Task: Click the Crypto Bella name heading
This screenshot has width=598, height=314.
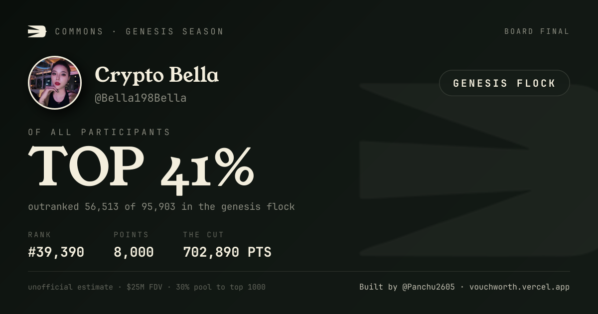Action: pyautogui.click(x=156, y=75)
